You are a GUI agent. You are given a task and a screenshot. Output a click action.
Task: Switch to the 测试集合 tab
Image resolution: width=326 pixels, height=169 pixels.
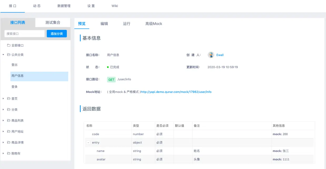(53, 23)
